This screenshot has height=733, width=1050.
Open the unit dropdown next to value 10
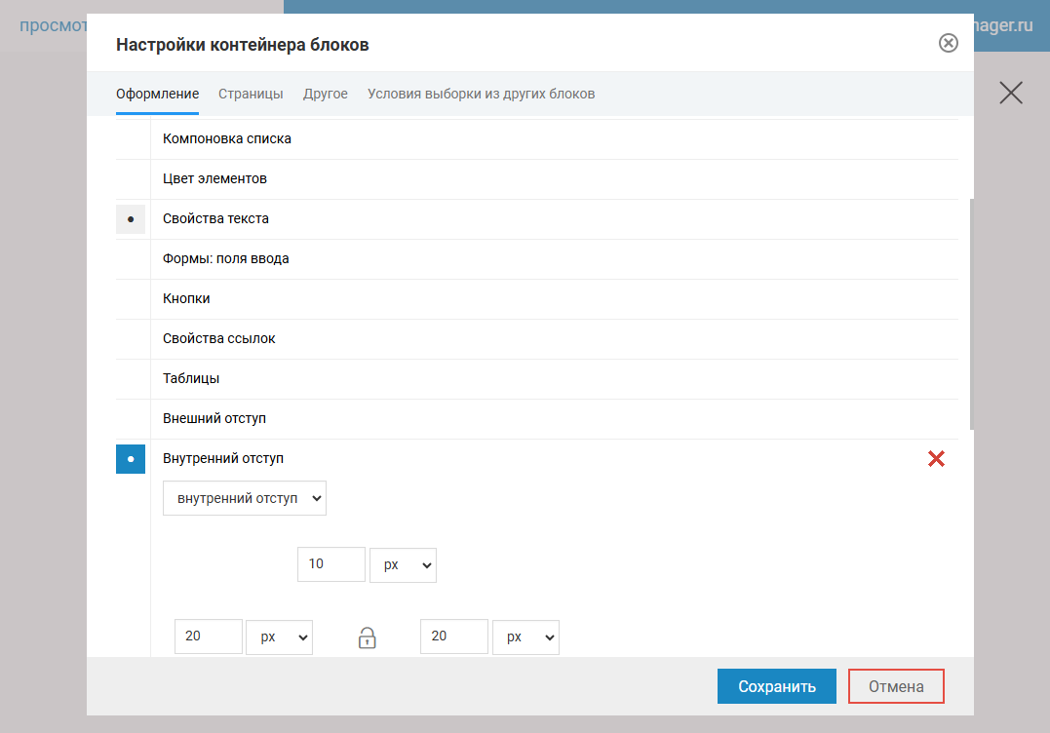click(403, 564)
